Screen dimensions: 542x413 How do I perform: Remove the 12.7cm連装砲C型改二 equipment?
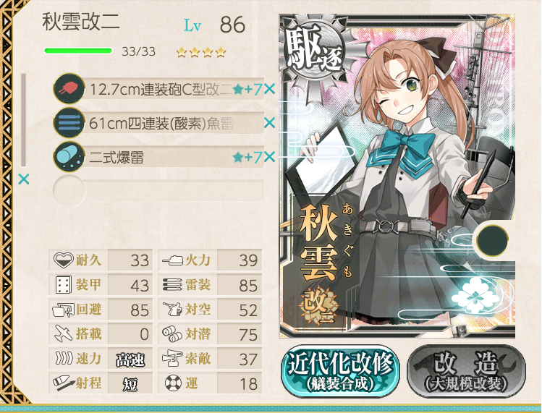tap(269, 89)
